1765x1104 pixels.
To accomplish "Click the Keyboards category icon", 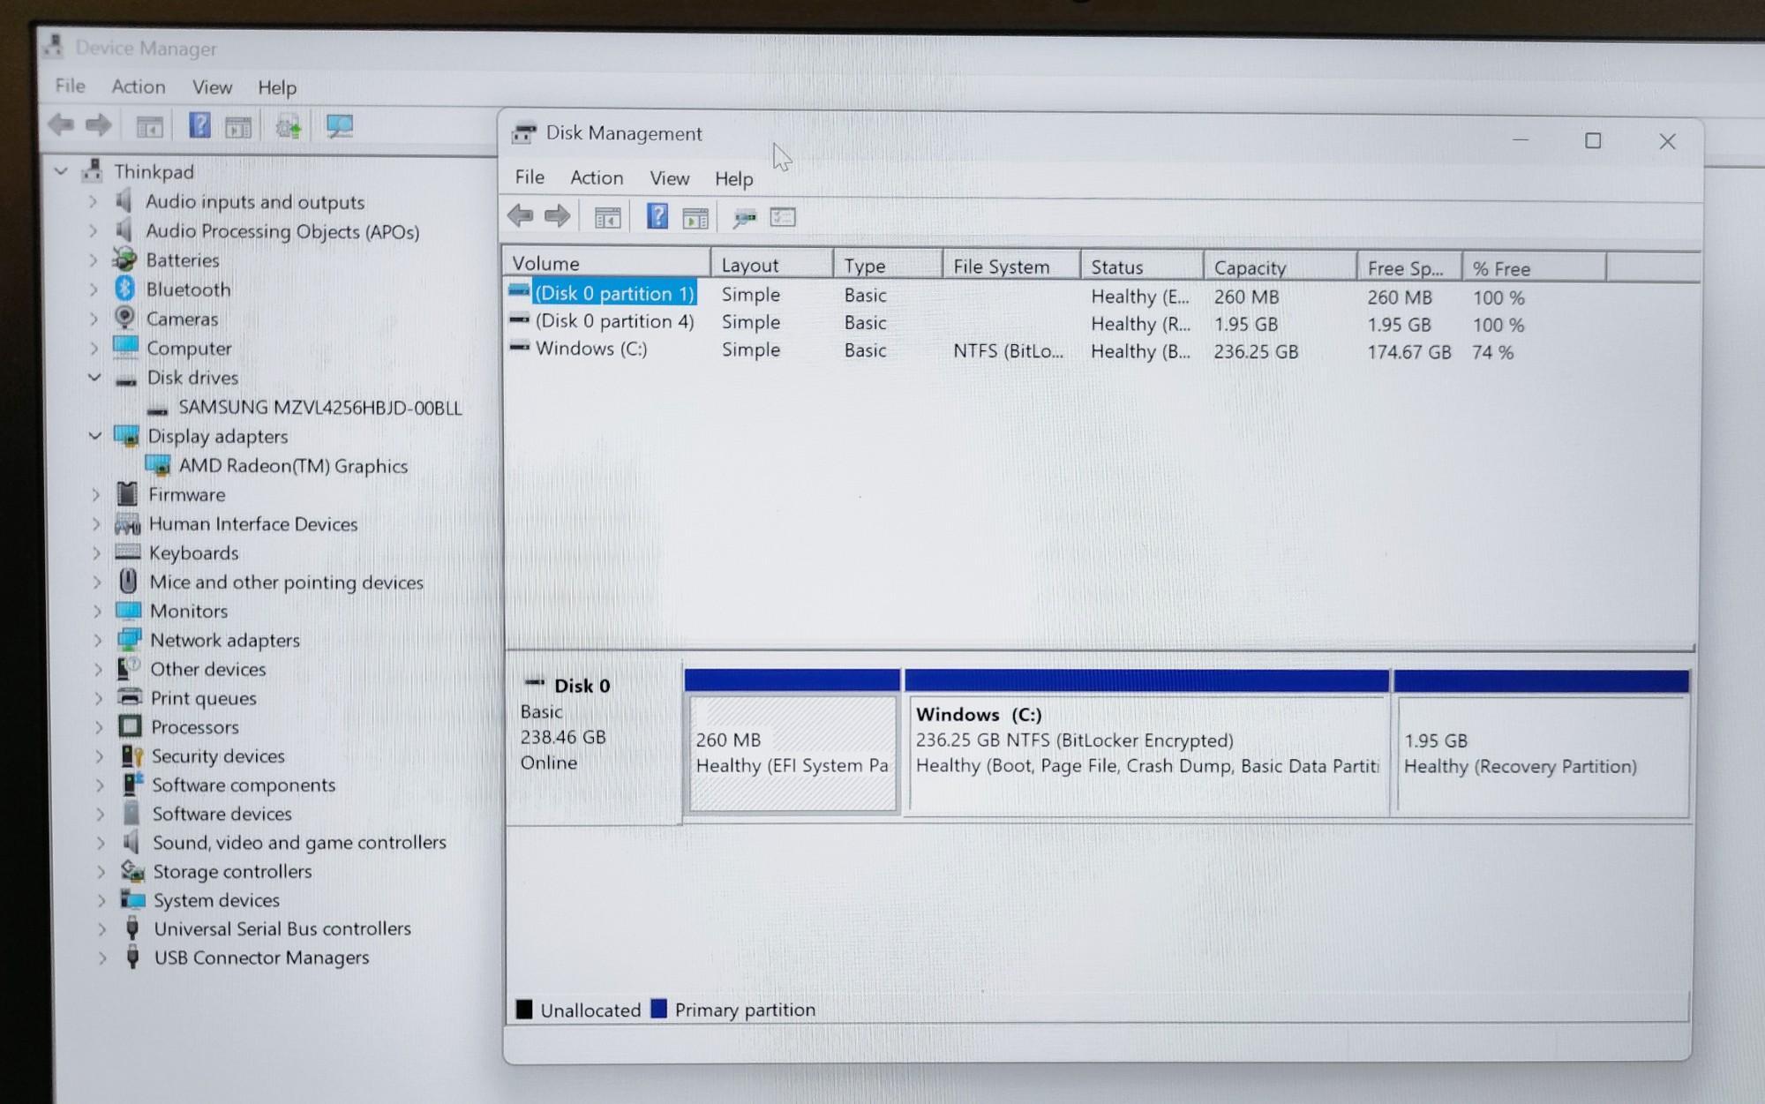I will [128, 552].
